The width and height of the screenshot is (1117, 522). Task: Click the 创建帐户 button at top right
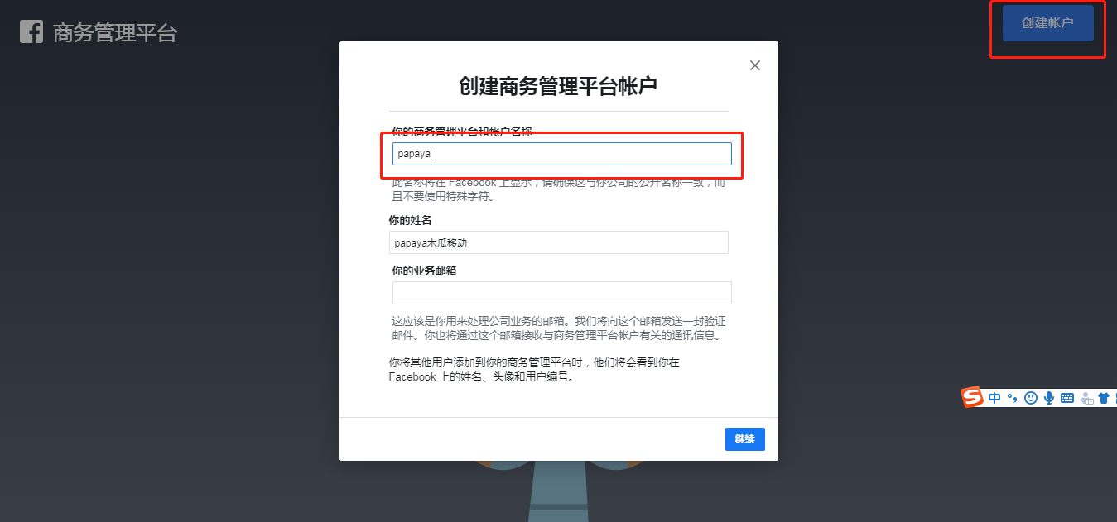(x=1047, y=23)
